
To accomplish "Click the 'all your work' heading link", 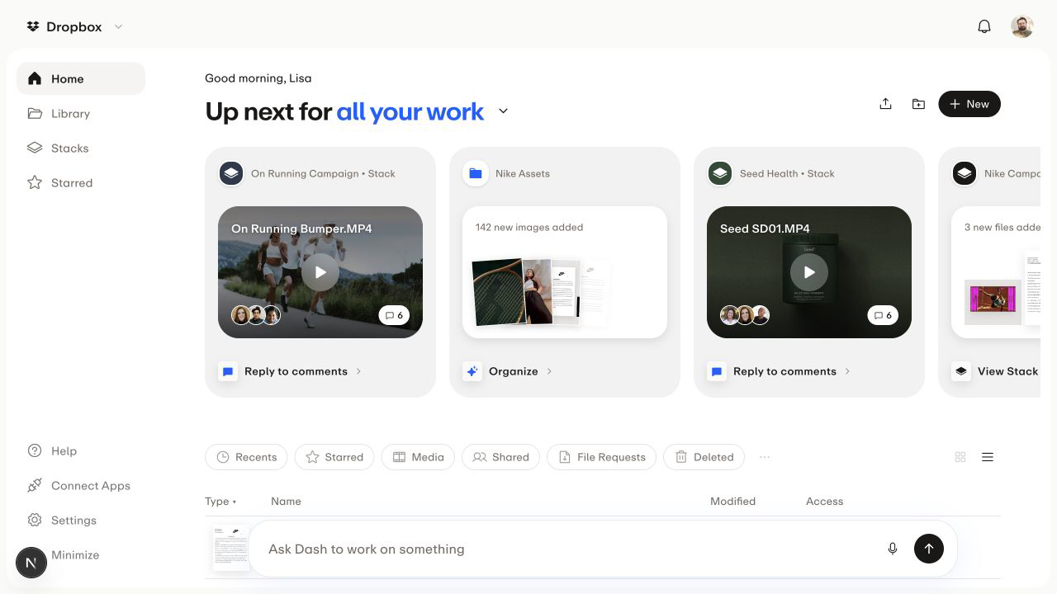I will 410,111.
